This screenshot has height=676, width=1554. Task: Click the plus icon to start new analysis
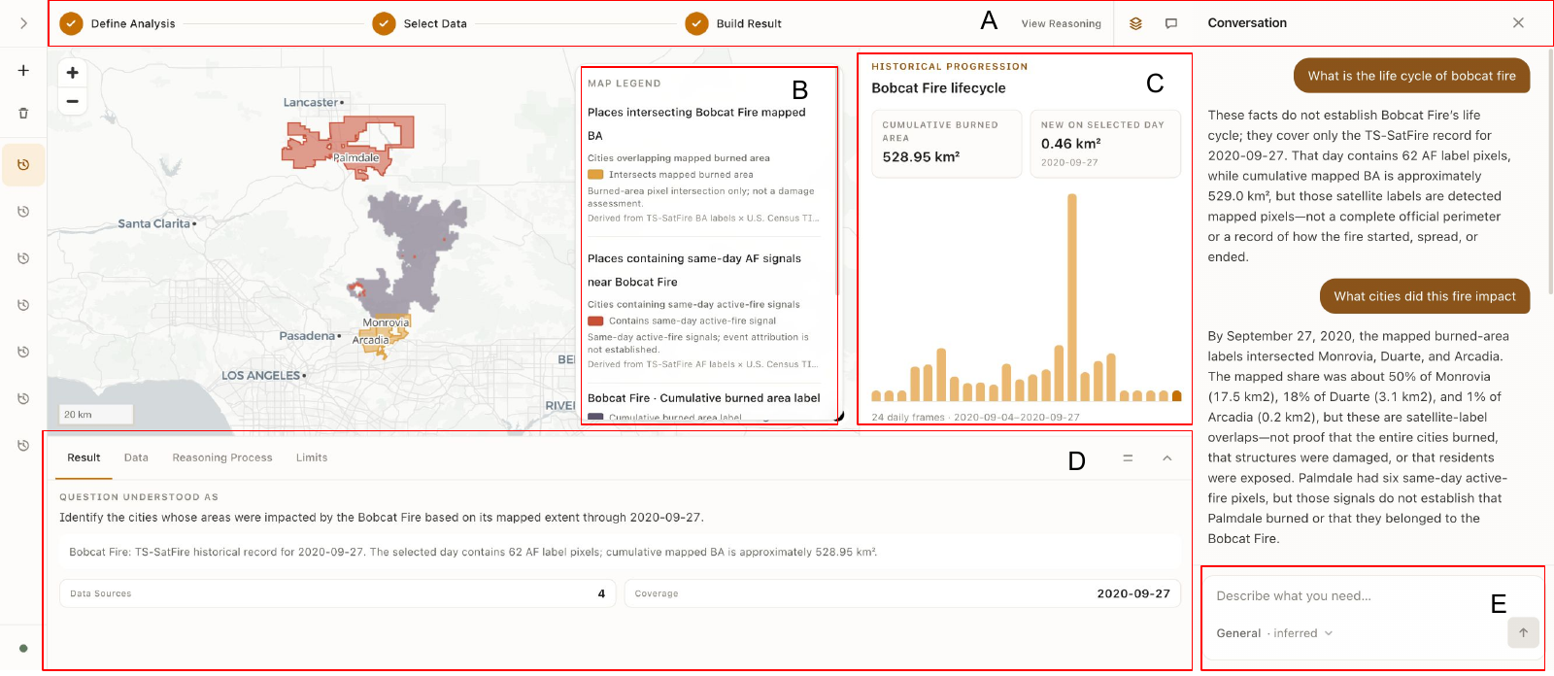pos(23,71)
